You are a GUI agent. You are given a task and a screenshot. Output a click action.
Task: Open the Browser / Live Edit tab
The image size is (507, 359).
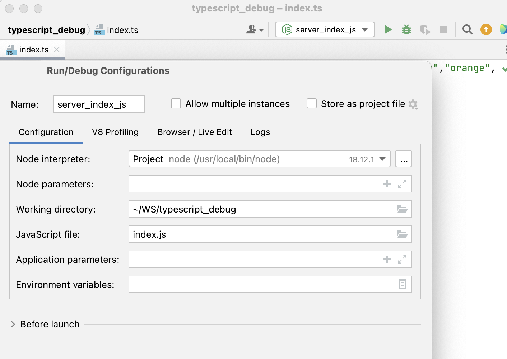point(194,132)
